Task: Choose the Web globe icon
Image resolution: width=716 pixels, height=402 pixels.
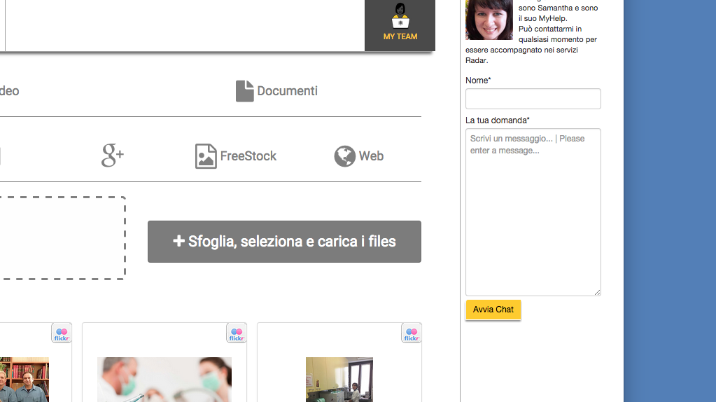Action: 344,156
